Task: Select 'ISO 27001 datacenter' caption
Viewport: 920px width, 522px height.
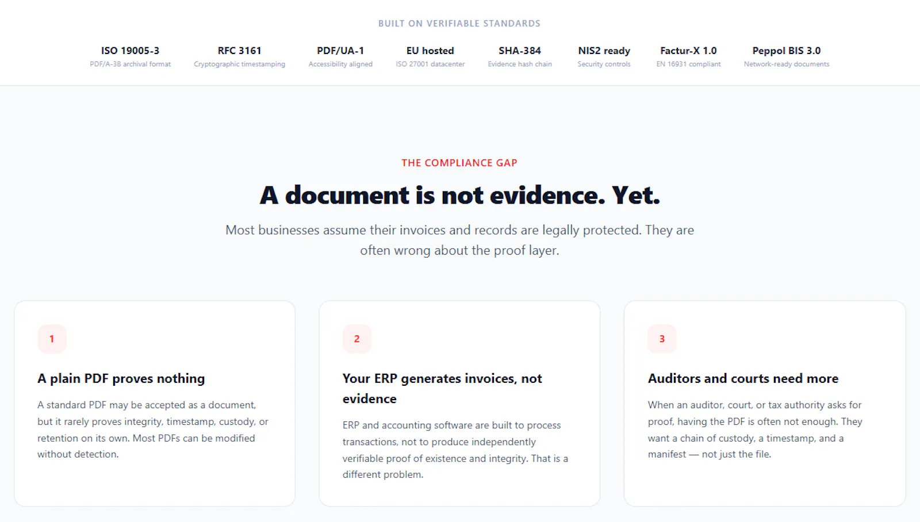Action: [430, 64]
